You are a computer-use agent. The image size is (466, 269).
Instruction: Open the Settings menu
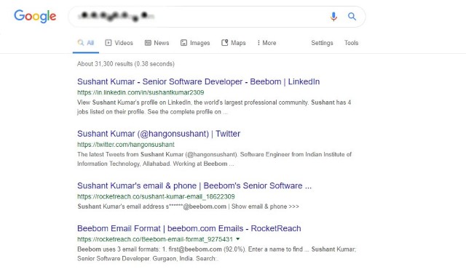click(322, 43)
